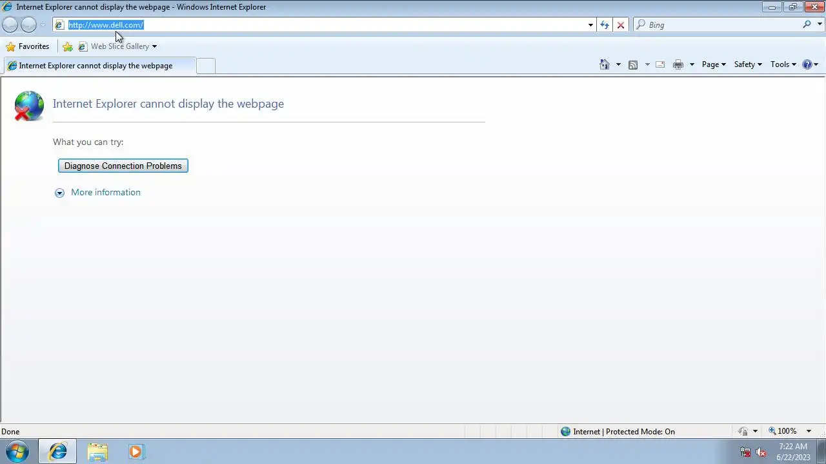This screenshot has width=826, height=464.
Task: Expand the zoom level dropdown arrow
Action: coord(808,431)
